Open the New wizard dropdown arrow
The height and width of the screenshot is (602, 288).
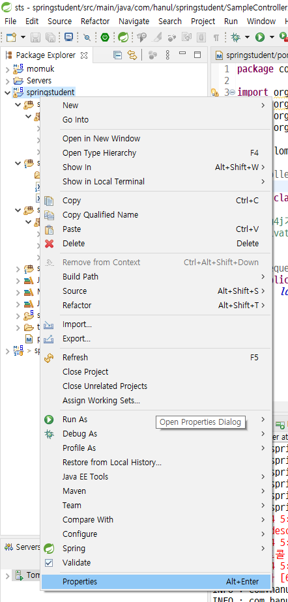coord(23,37)
